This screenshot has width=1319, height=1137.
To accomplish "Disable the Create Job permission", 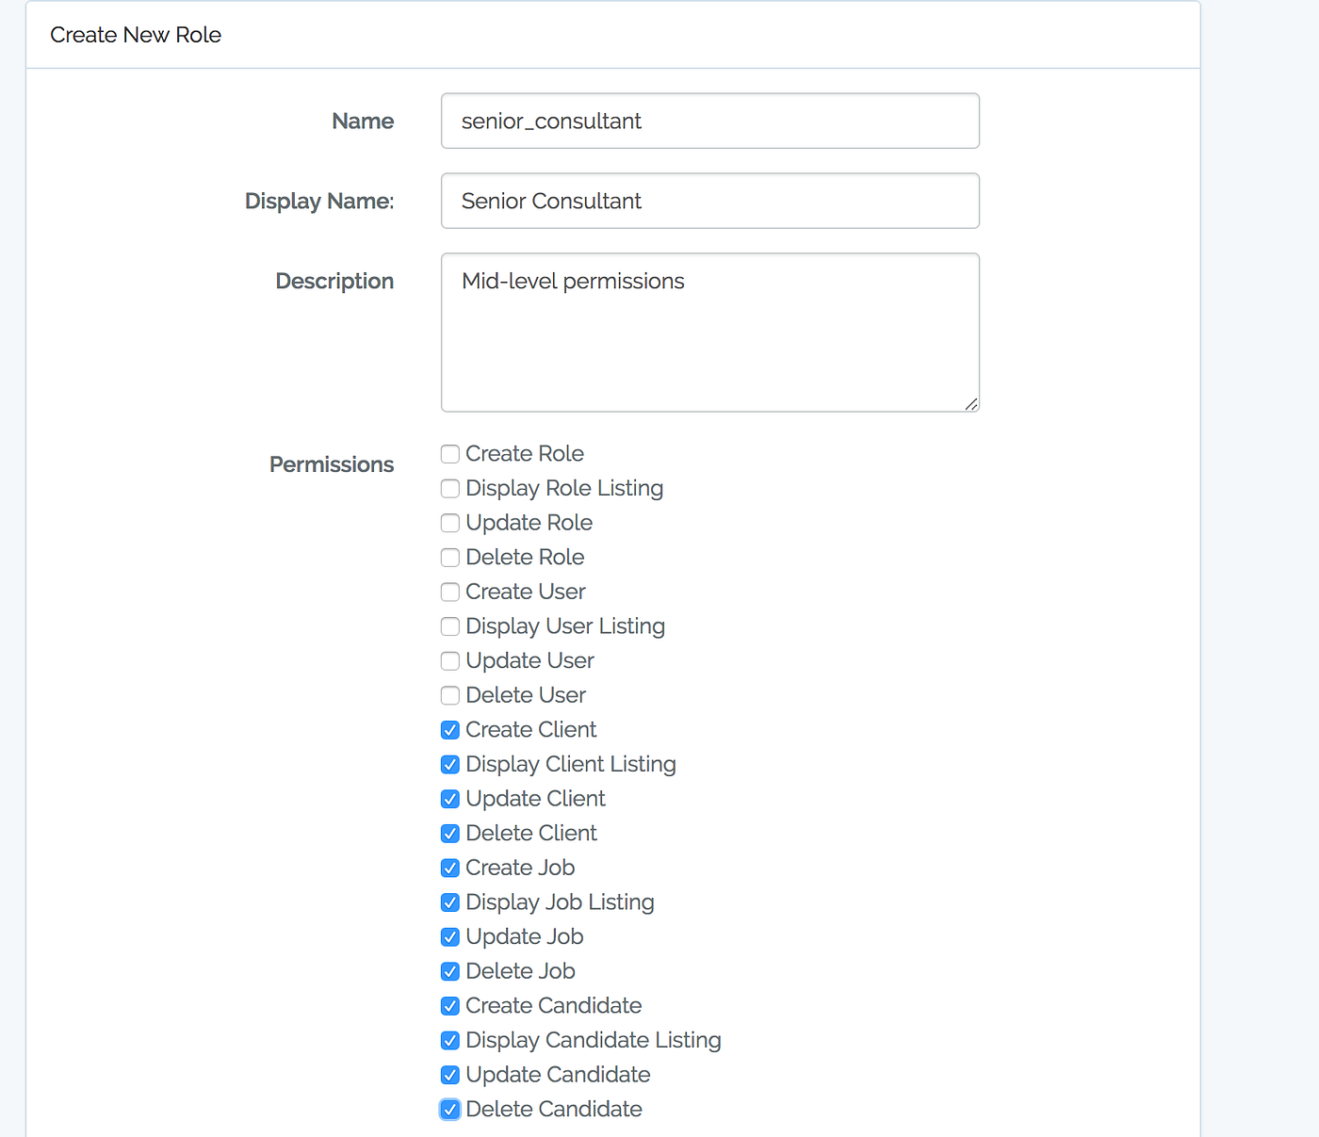I will pyautogui.click(x=449, y=868).
